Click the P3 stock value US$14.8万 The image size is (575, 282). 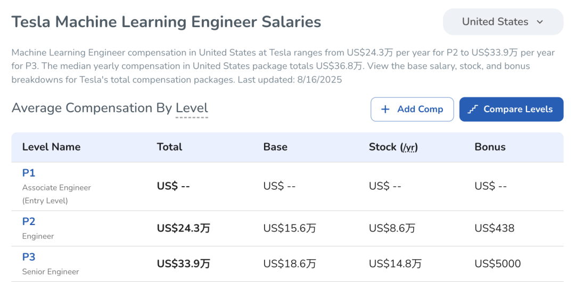(x=395, y=263)
